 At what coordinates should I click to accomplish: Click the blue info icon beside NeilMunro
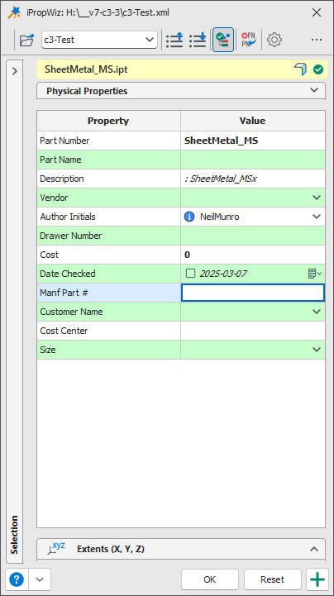click(189, 217)
